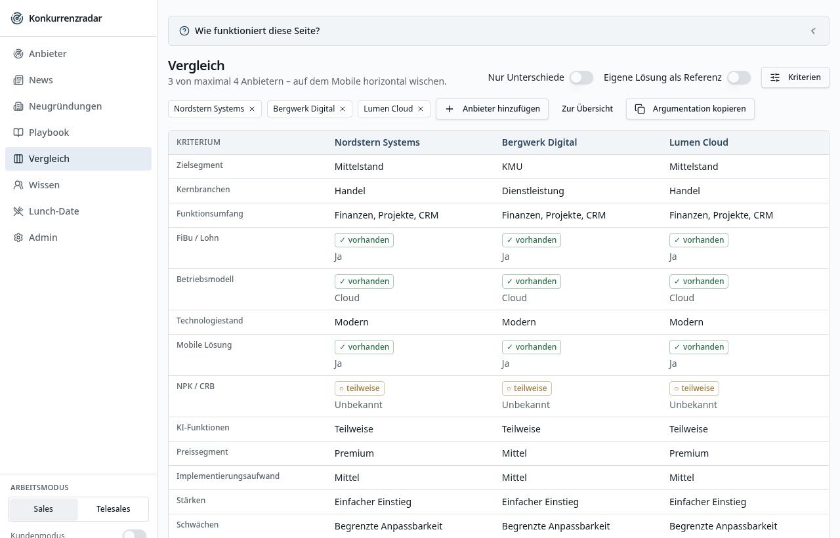Click the Nordstern Systems column header
This screenshot has width=840, height=538.
pyautogui.click(x=377, y=142)
